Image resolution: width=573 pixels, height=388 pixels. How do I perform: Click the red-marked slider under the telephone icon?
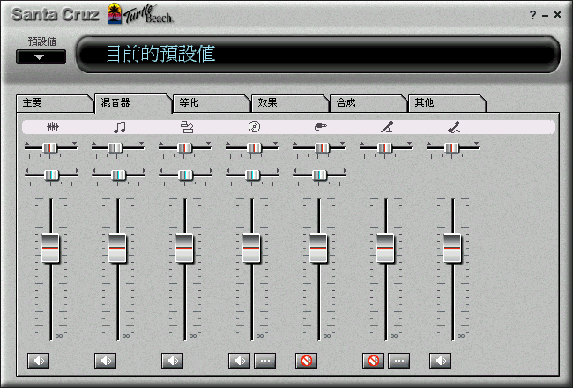point(451,148)
